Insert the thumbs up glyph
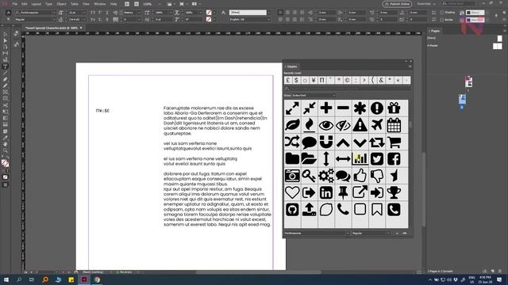The height and width of the screenshot is (285, 508). [x=360, y=176]
